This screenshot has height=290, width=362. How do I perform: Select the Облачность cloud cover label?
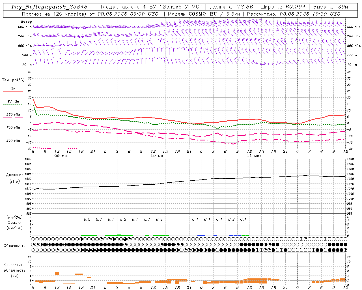tap(14, 246)
